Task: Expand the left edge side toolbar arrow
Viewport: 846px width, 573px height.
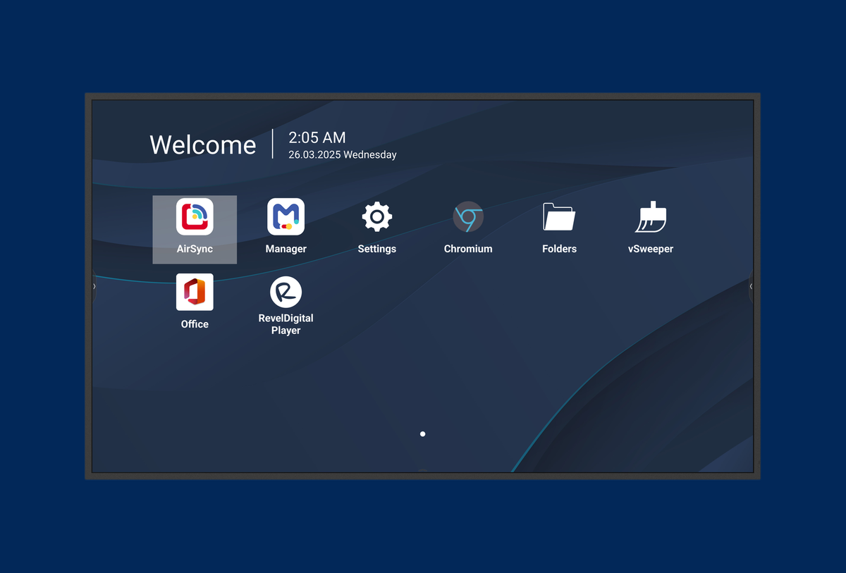Action: [94, 286]
